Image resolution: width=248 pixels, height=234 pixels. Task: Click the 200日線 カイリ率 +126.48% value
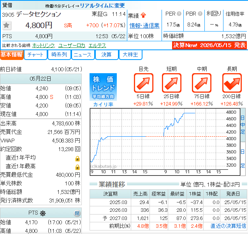click(232, 104)
